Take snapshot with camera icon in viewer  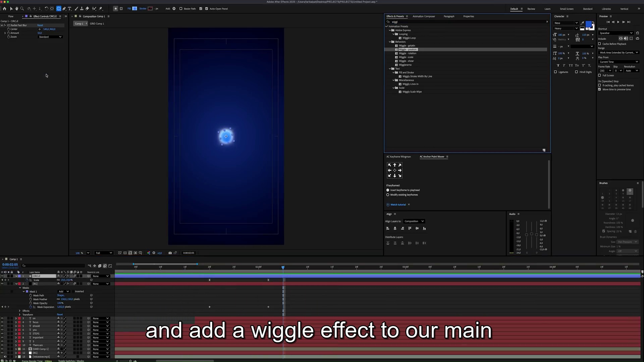(x=170, y=253)
